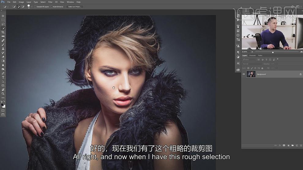The image size is (303, 170).
Task: Enable Sample All Layers checkbox
Action: click(x=35, y=6)
